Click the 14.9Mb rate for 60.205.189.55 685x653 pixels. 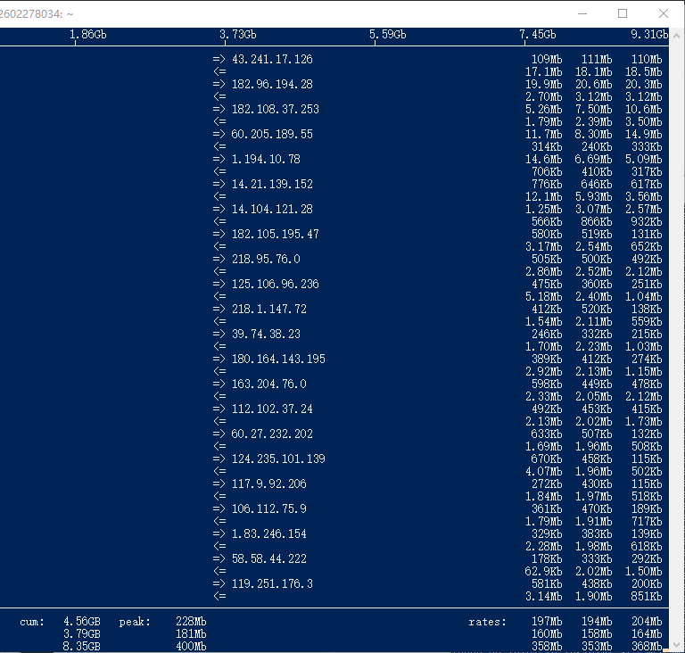[643, 134]
